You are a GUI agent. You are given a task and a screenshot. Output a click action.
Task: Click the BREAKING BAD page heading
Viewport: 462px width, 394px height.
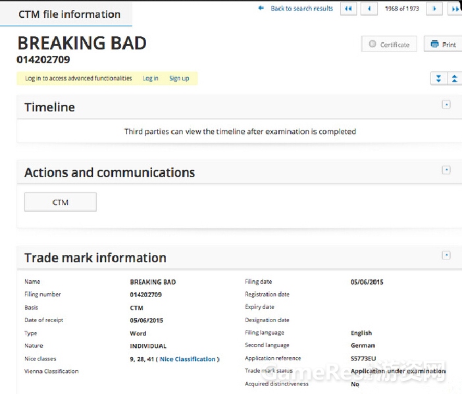click(82, 43)
